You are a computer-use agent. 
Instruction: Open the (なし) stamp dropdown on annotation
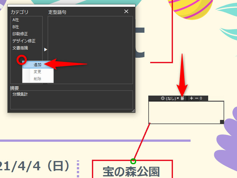(172, 98)
